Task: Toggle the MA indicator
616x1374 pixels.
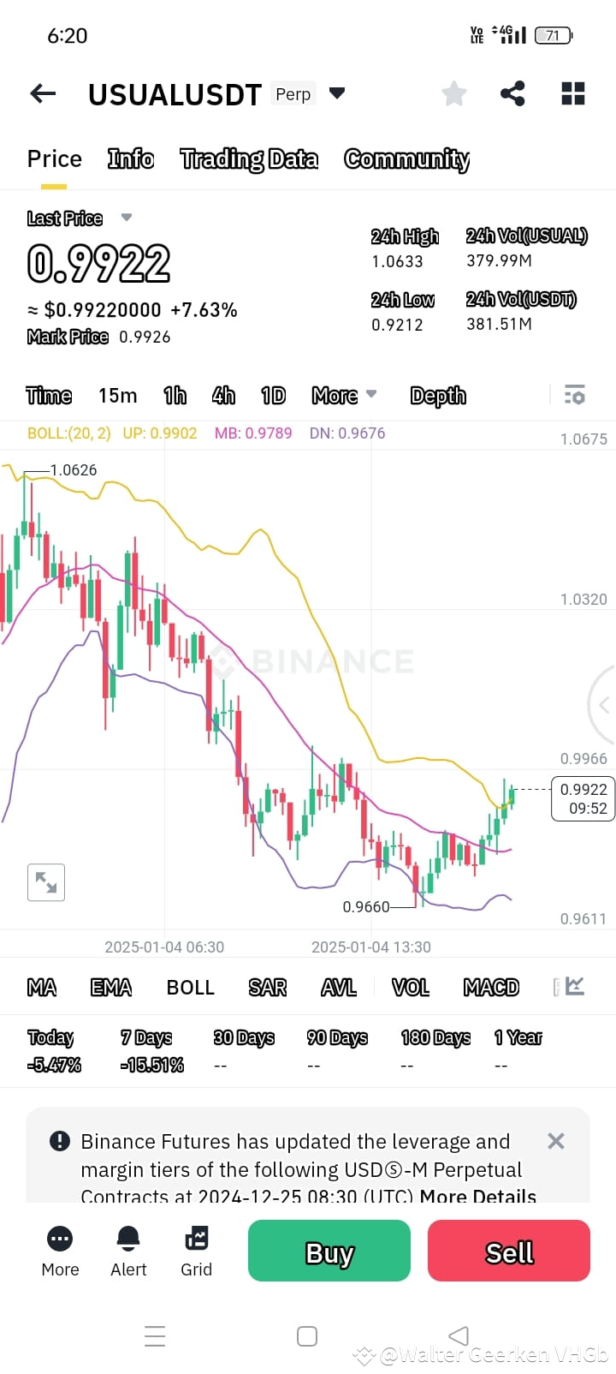Action: click(x=42, y=988)
